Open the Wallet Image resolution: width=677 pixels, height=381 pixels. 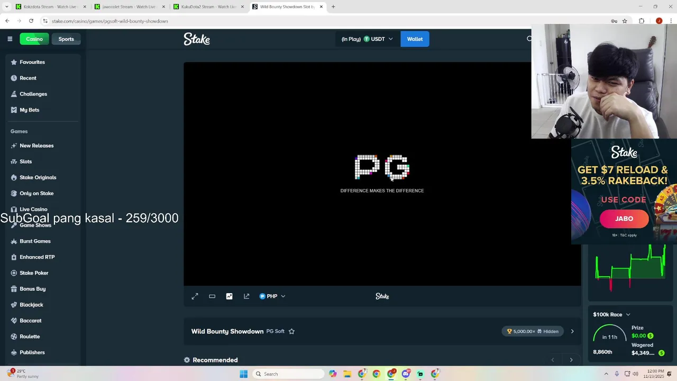(x=415, y=39)
